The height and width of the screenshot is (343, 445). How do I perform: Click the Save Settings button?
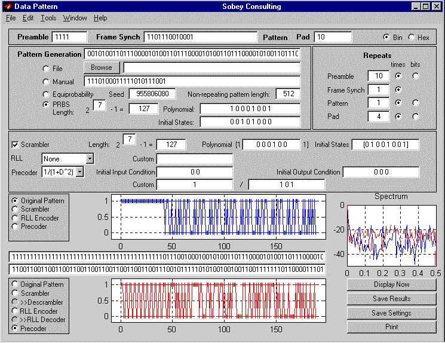click(392, 313)
